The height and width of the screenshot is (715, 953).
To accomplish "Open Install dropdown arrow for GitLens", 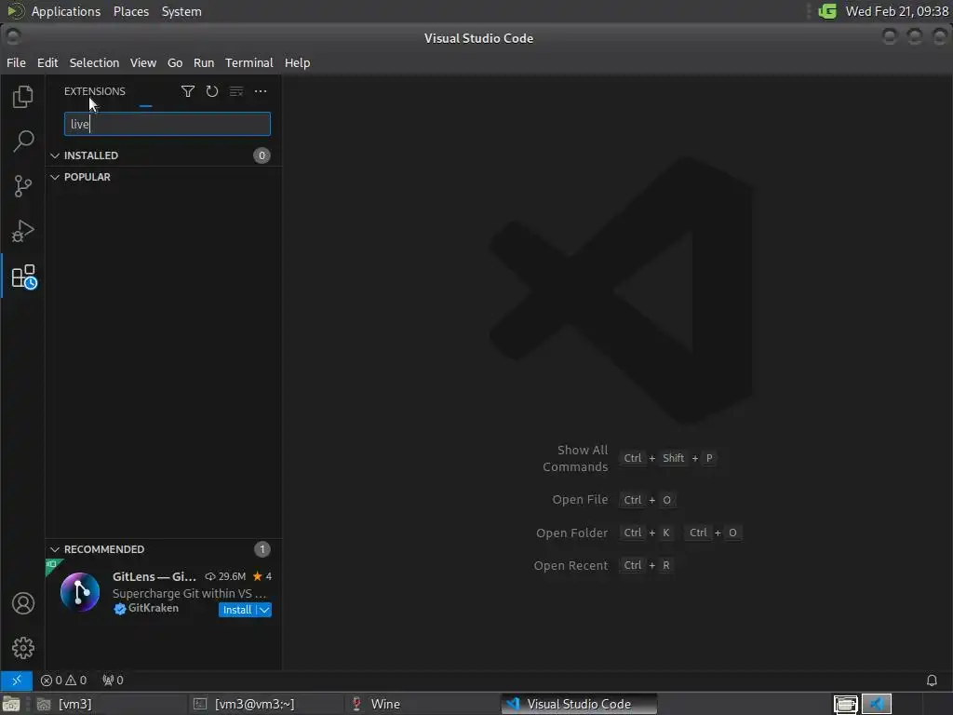I will pos(264,610).
